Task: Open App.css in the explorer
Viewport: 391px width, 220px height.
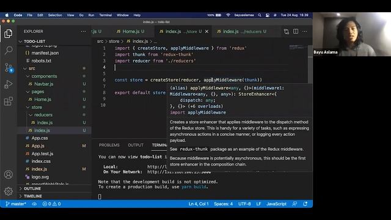Action: (x=39, y=138)
